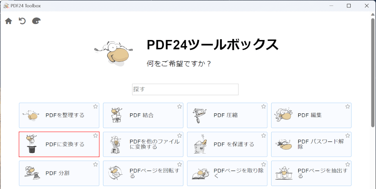The width and height of the screenshot is (376, 189).
Task: Open PDFを他のファイルに変換する
Action: [143, 144]
